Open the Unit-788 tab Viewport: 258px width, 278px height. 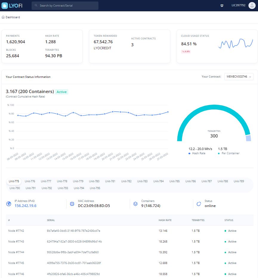click(223, 181)
